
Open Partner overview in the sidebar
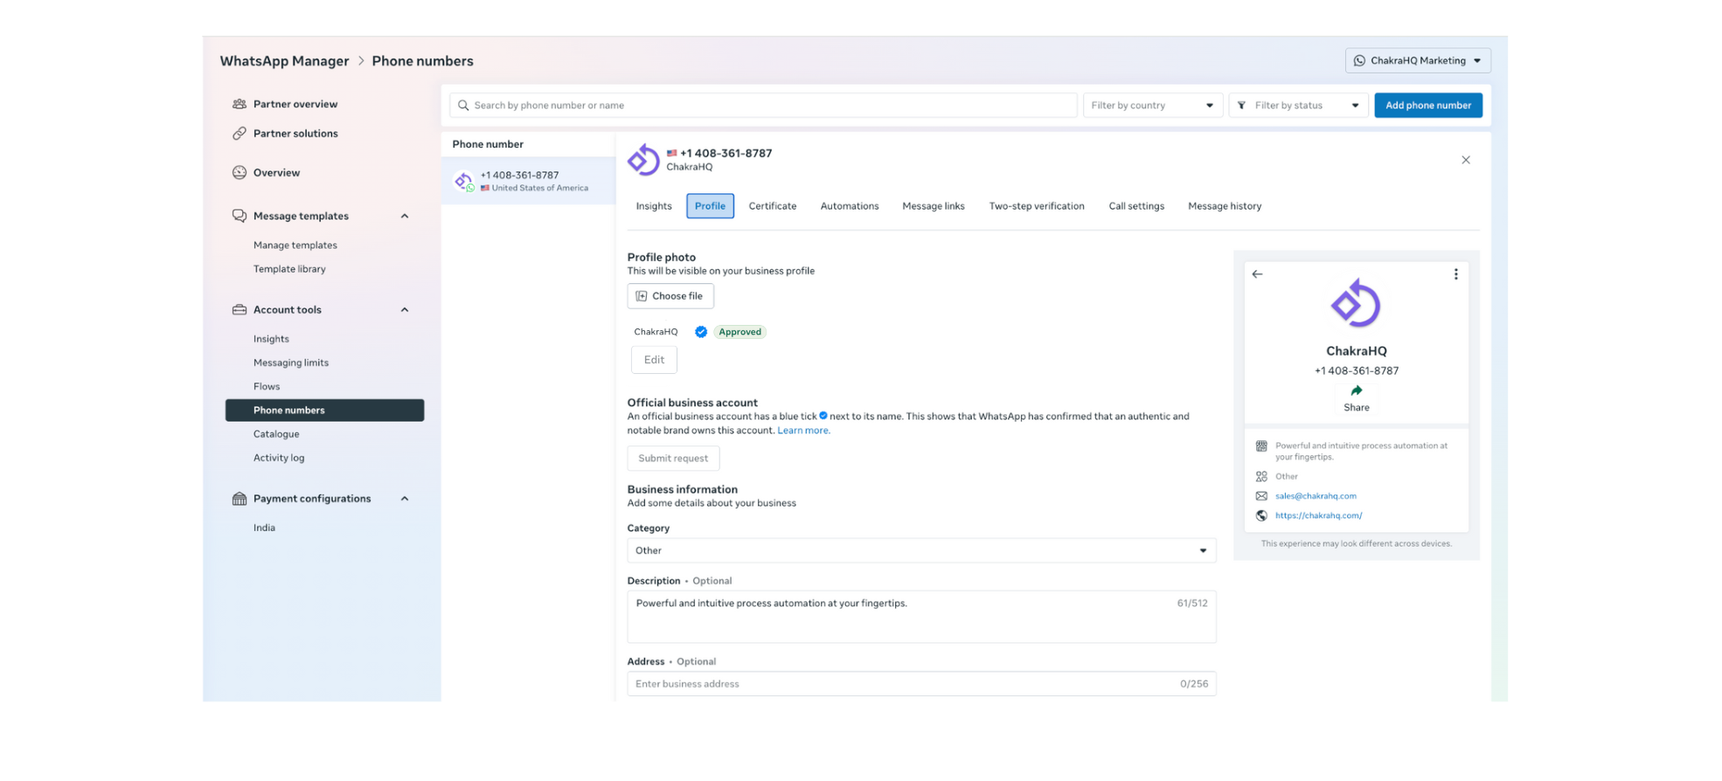coord(295,104)
